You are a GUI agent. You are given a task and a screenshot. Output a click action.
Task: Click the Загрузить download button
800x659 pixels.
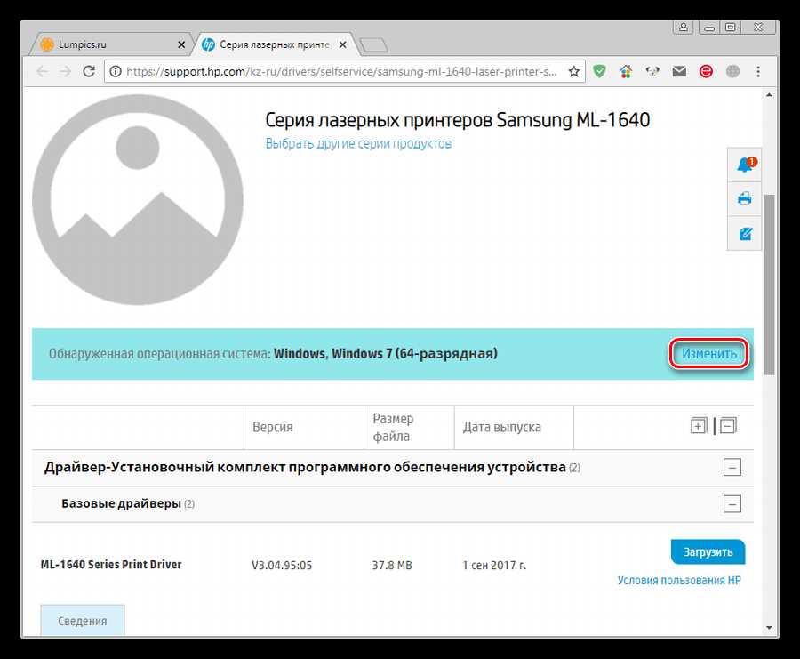(x=708, y=551)
